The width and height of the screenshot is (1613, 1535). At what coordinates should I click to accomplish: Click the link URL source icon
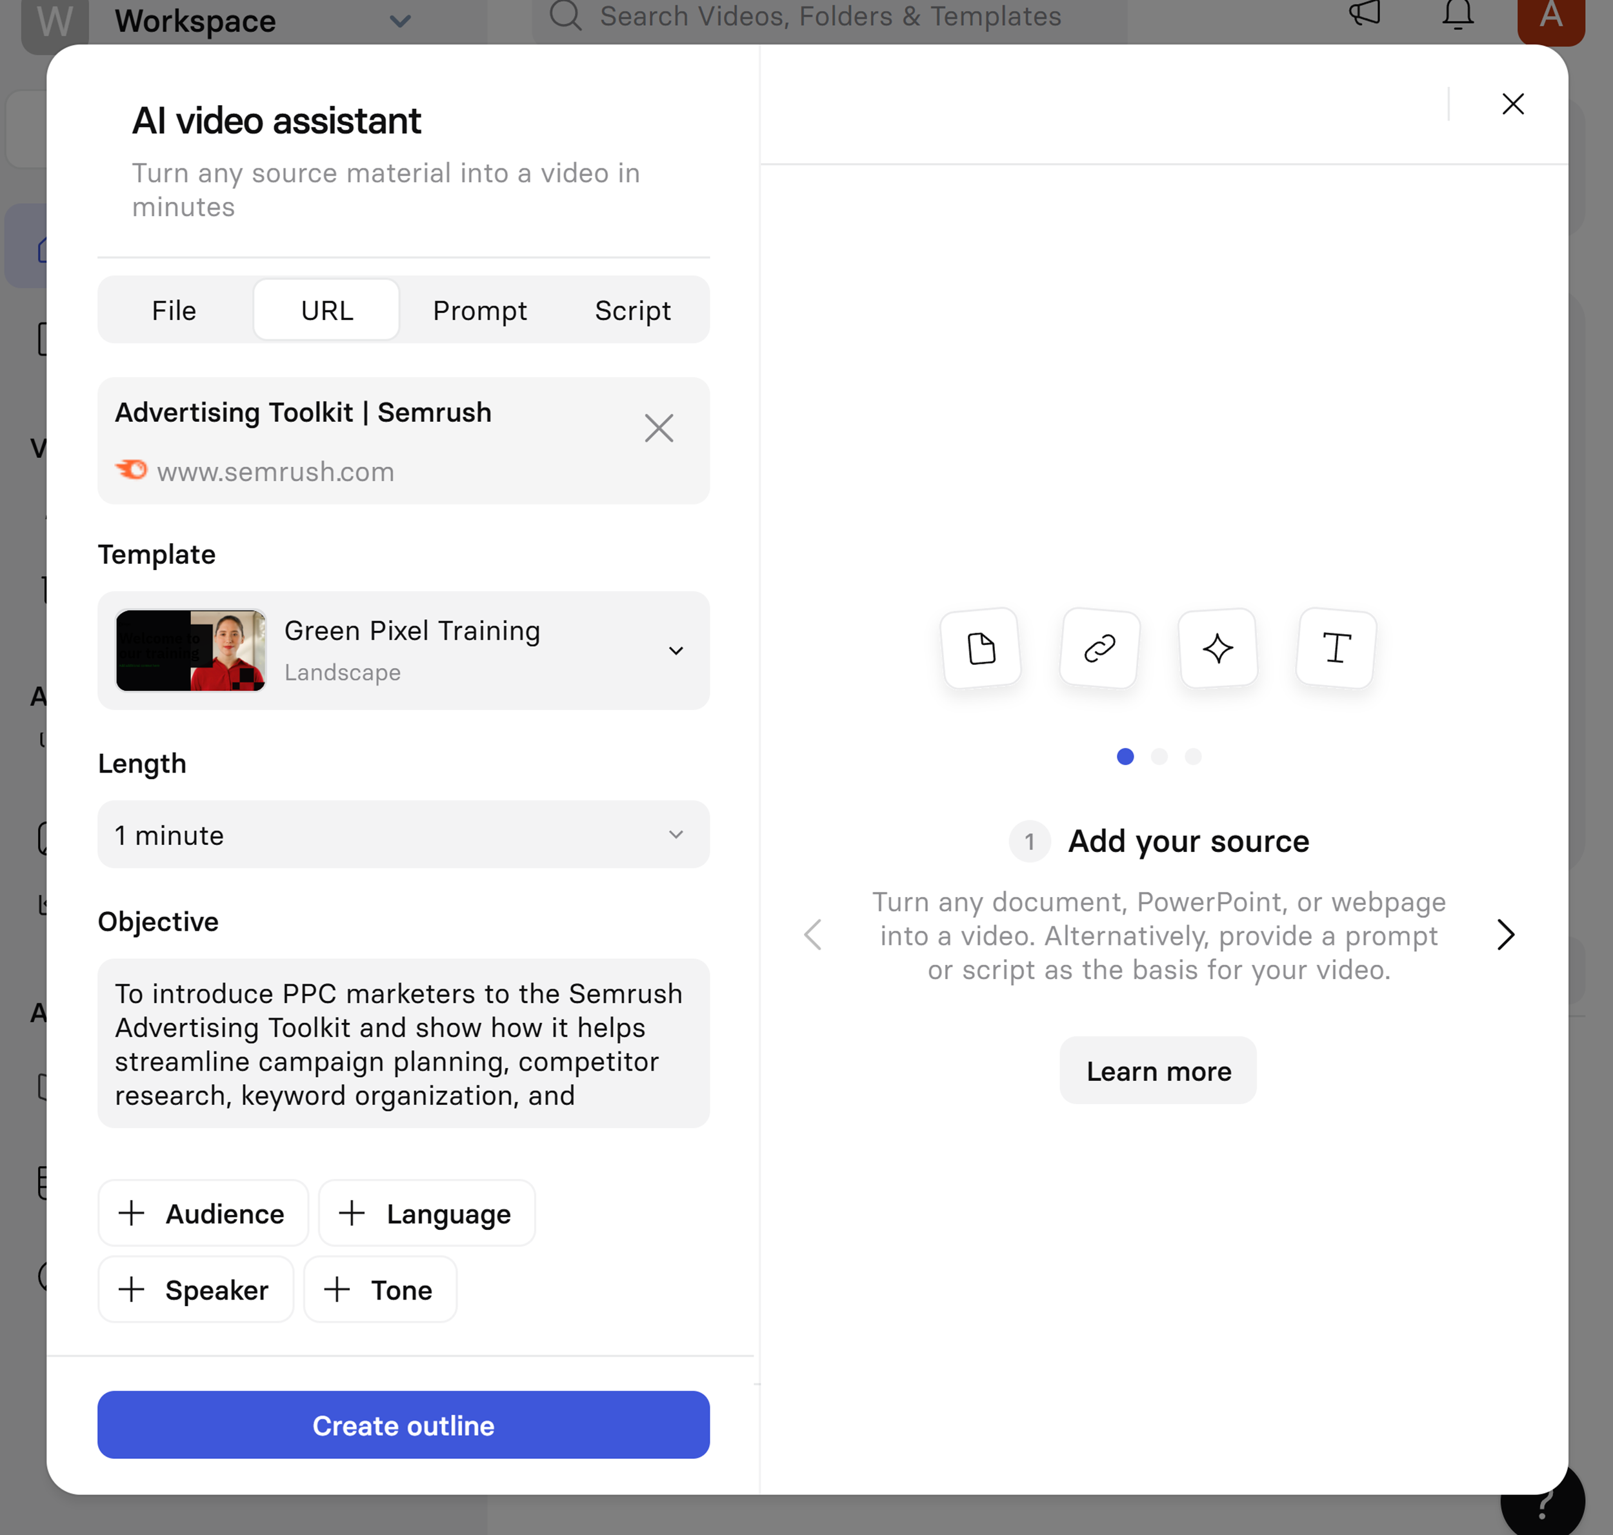[1100, 648]
